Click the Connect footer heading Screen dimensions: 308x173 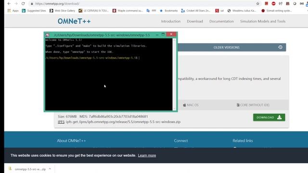(x=181, y=141)
